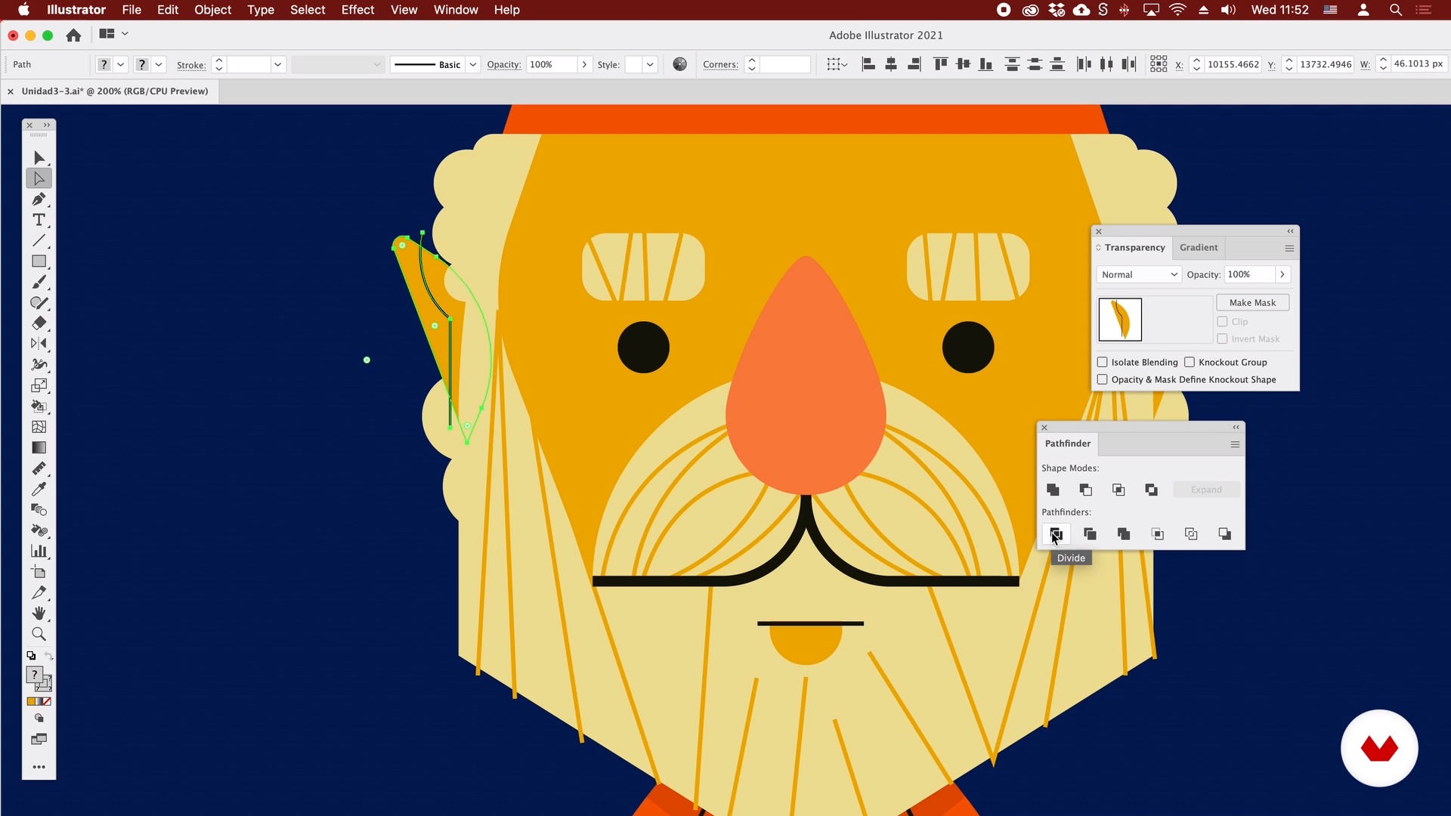This screenshot has width=1451, height=816.
Task: Select the Reflect tool
Action: coord(39,344)
